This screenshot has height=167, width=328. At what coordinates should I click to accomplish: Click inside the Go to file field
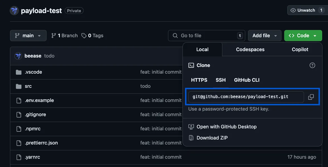click(206, 35)
